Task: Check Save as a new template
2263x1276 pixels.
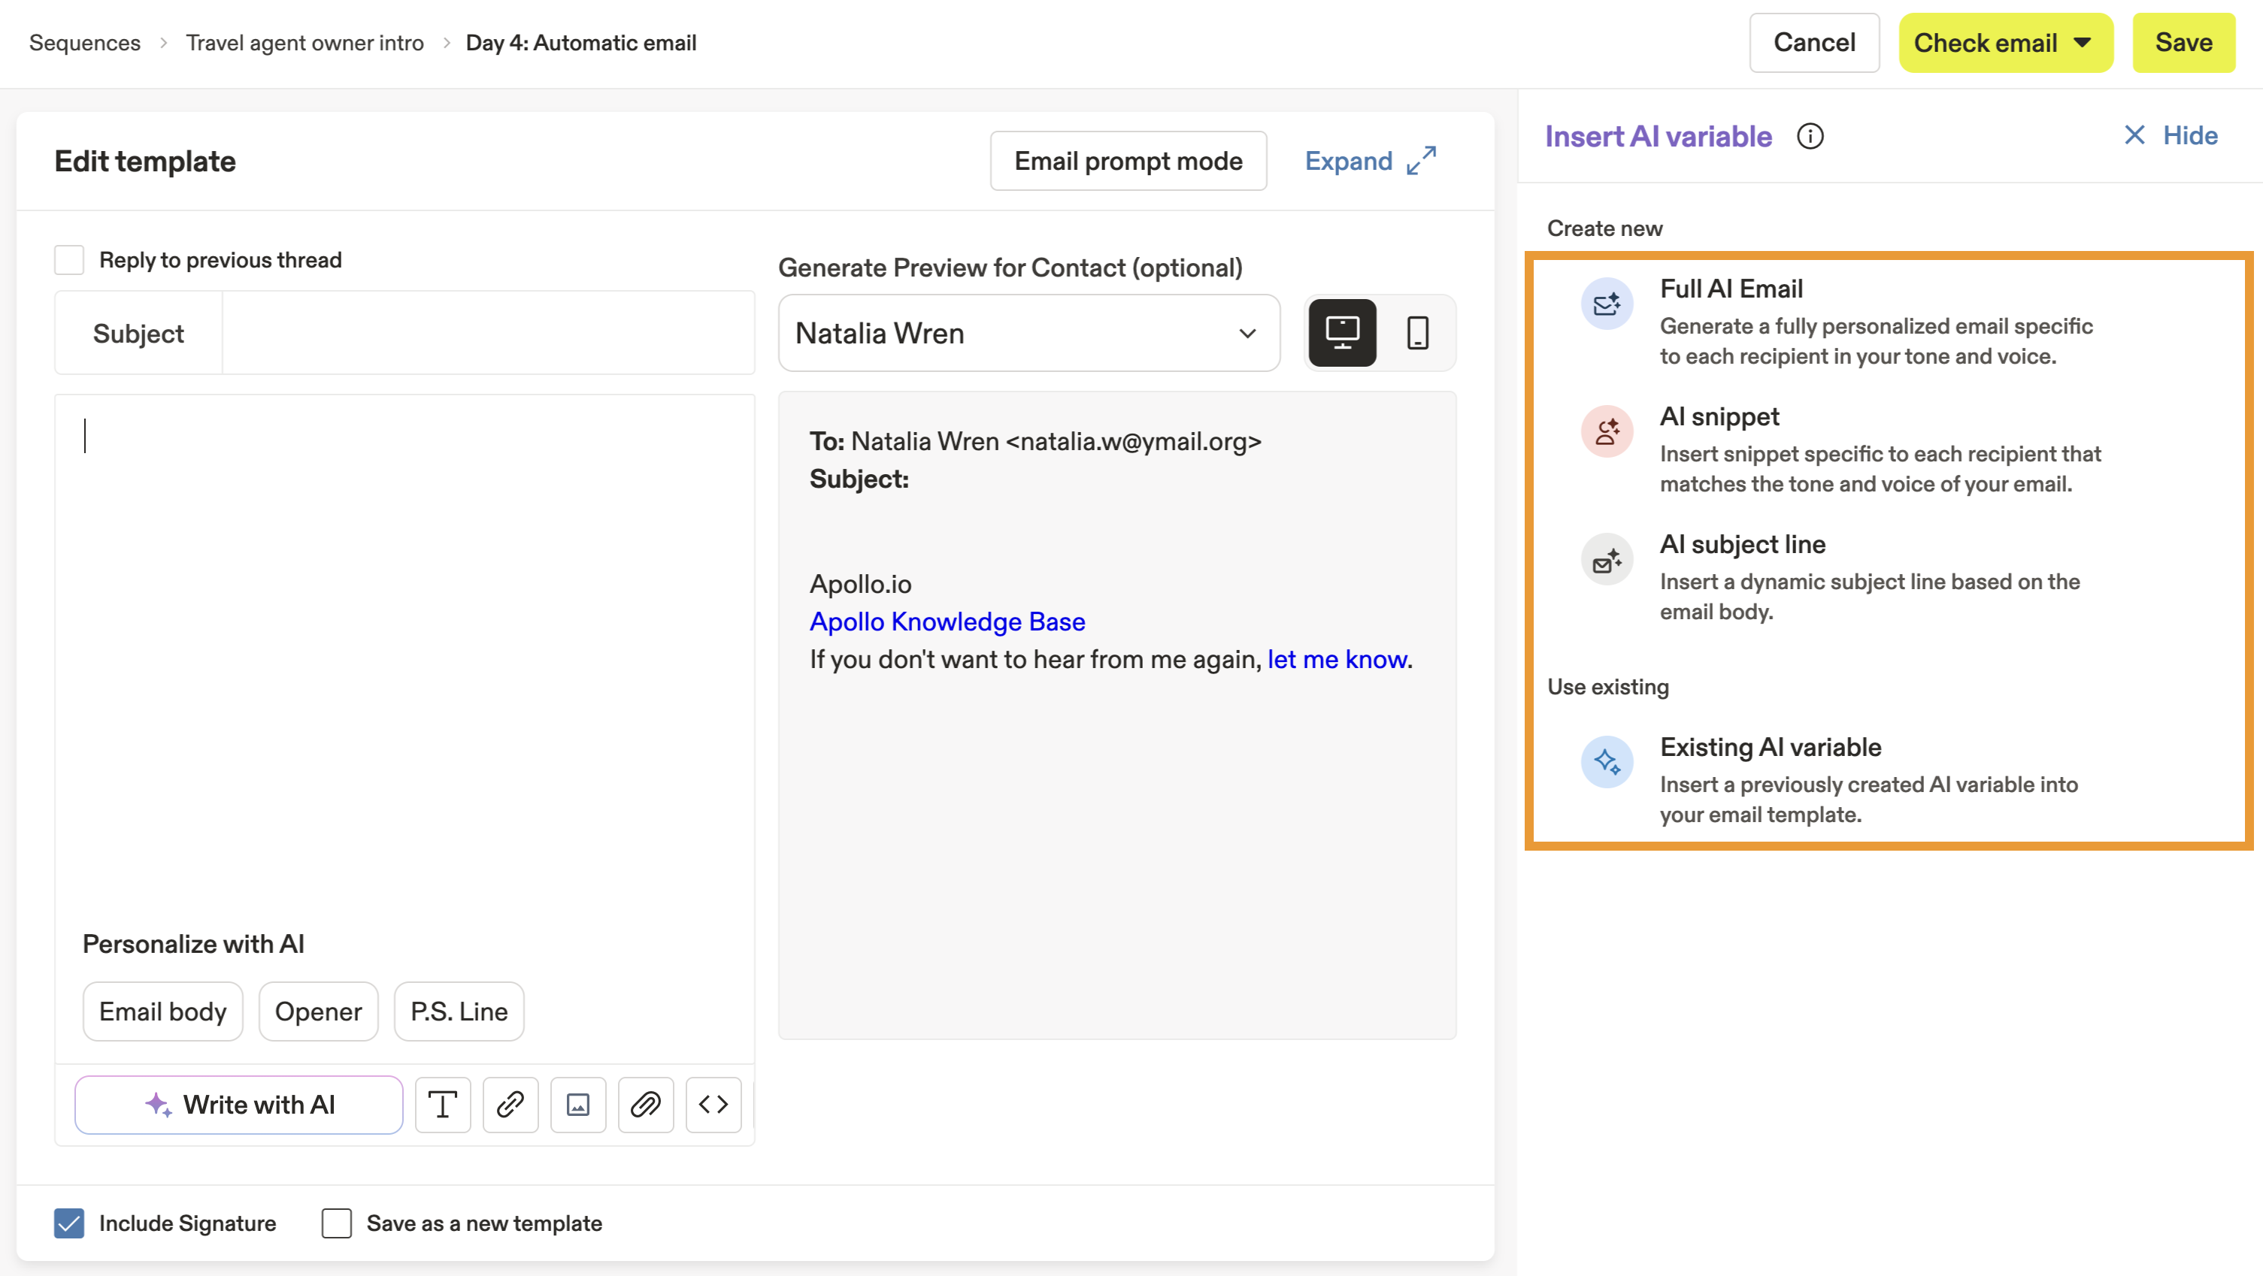Action: pos(337,1223)
